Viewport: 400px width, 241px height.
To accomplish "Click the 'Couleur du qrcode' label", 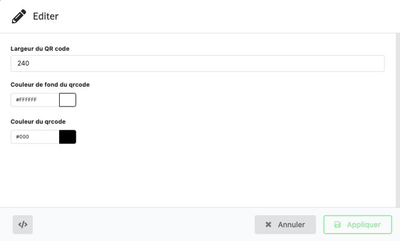I will coord(38,121).
